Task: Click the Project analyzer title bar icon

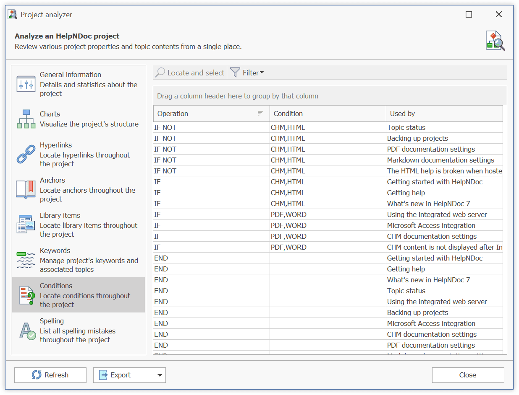Action: tap(13, 15)
